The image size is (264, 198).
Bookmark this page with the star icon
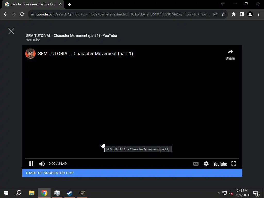[223, 14]
